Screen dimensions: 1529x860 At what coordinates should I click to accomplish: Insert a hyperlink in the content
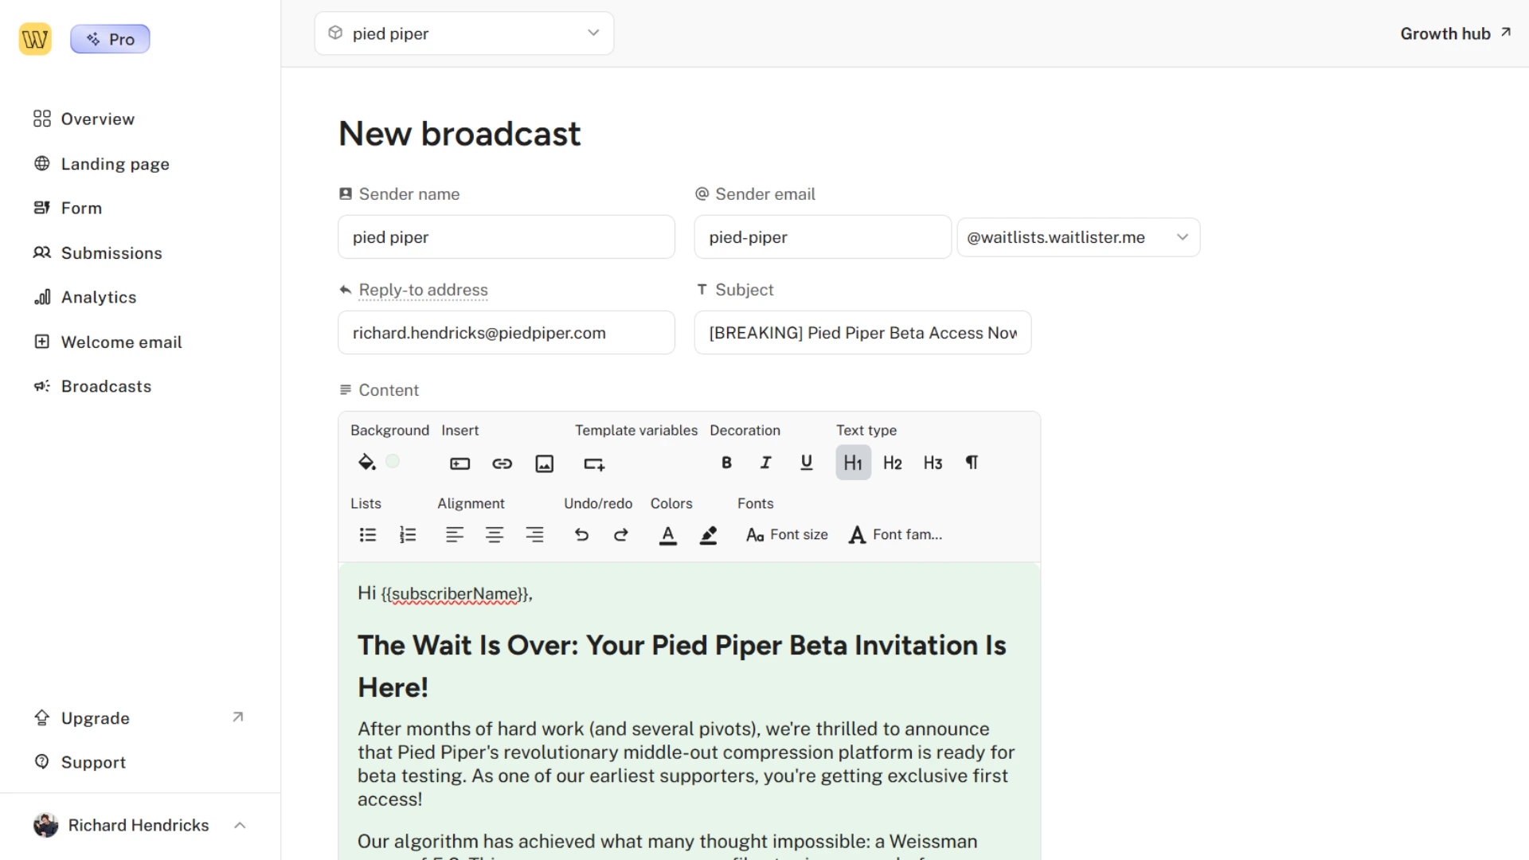(502, 463)
